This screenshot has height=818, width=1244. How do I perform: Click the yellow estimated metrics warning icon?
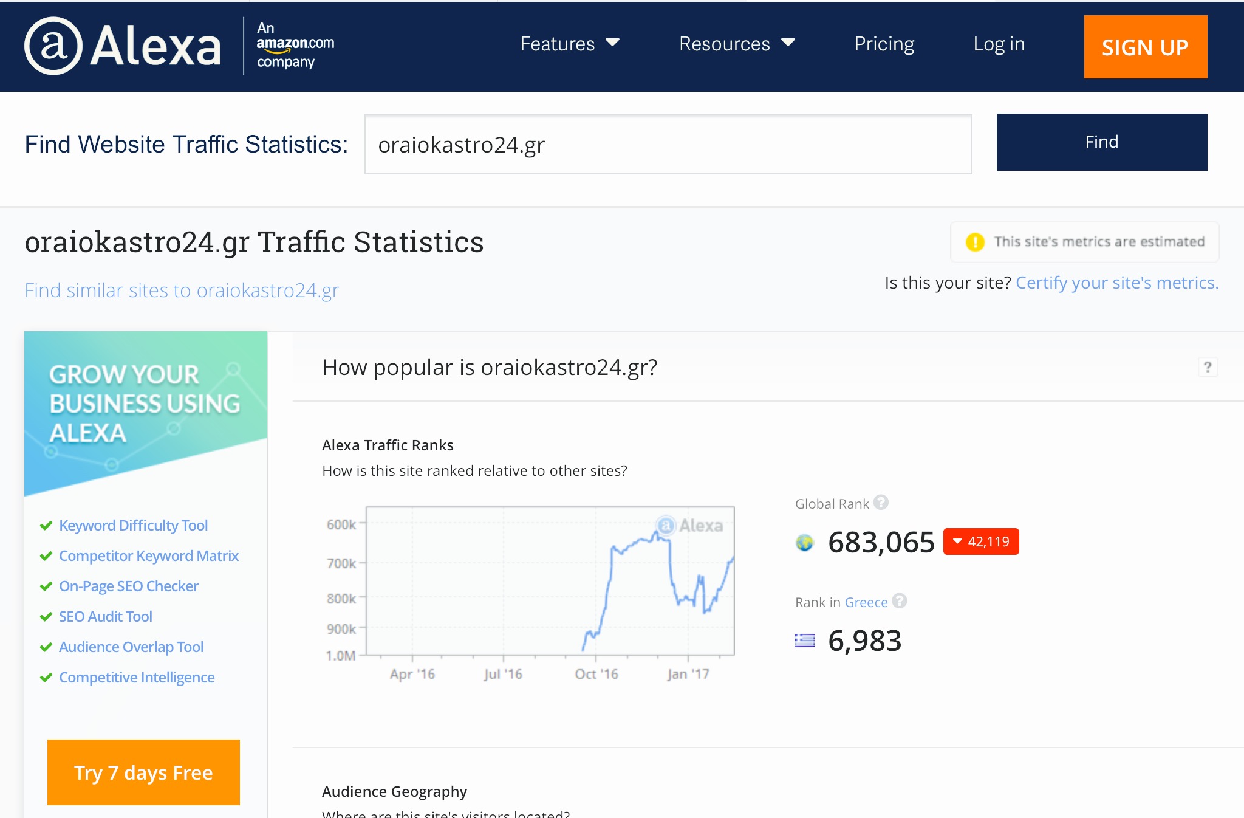(975, 242)
